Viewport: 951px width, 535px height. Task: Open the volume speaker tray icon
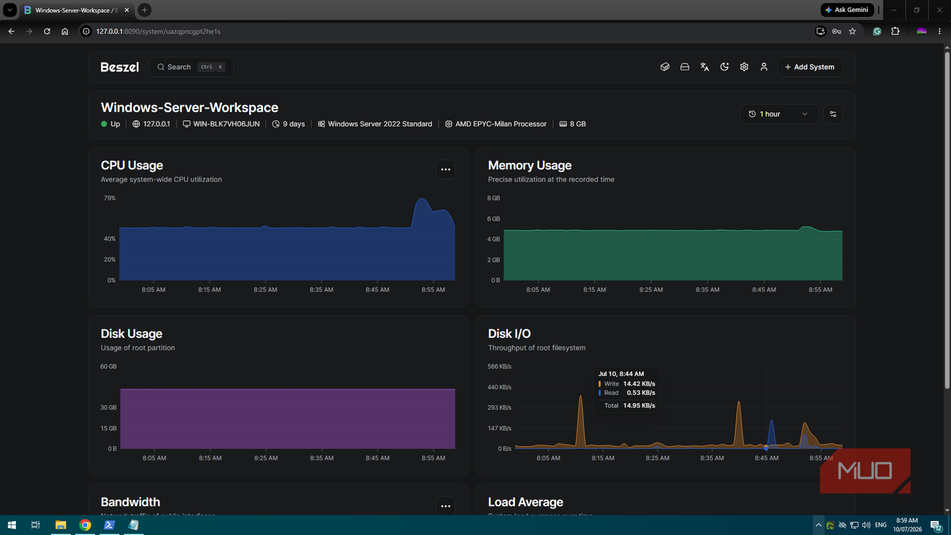click(866, 525)
